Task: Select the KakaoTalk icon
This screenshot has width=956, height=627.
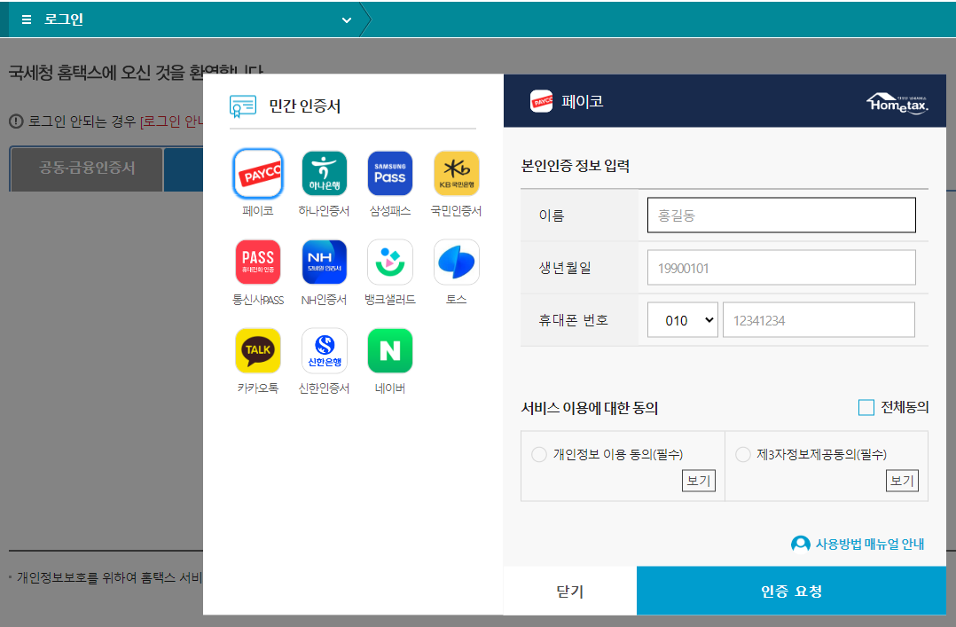Action: [x=258, y=350]
